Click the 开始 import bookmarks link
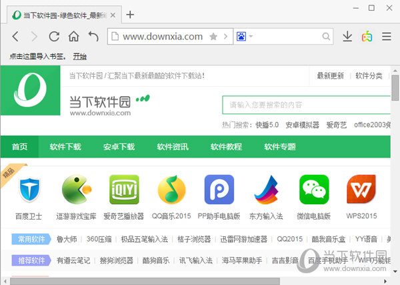This screenshot has height=285, width=400. pyautogui.click(x=80, y=57)
